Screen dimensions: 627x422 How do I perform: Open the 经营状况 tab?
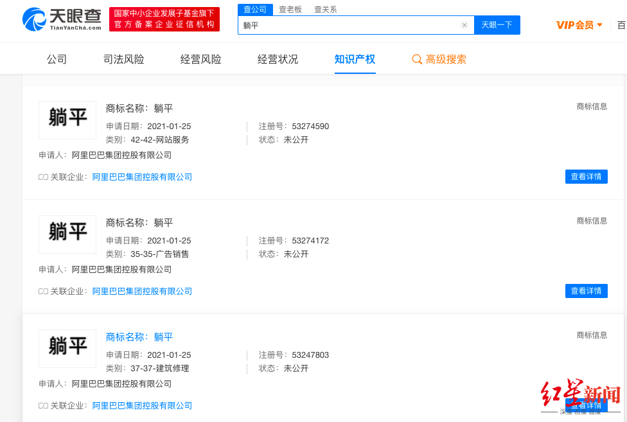[278, 60]
